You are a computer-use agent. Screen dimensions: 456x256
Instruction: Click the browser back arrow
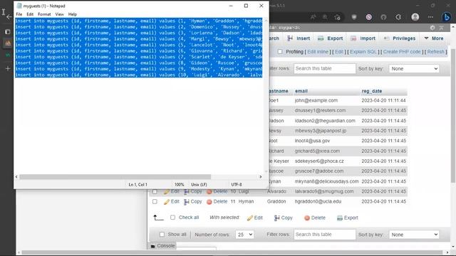pos(9,17)
